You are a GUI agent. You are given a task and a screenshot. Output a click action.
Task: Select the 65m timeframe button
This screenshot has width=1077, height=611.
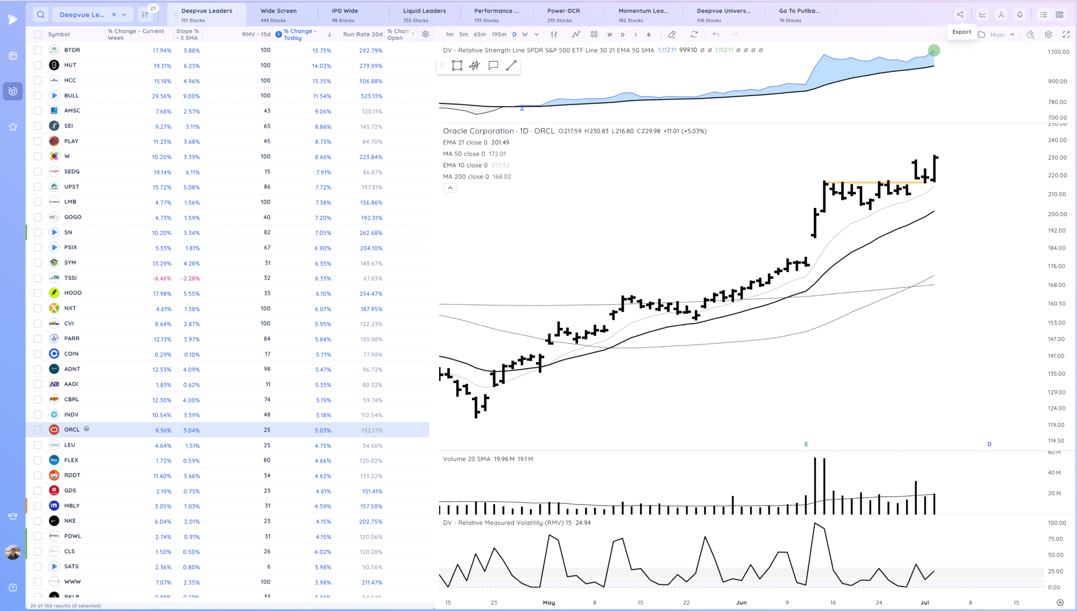click(x=480, y=34)
